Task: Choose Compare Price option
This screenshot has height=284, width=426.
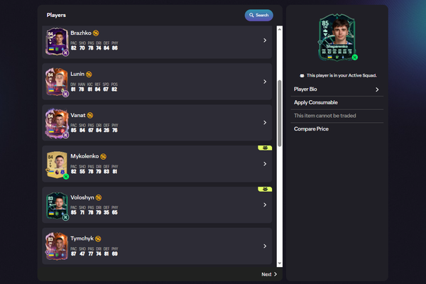Action: click(x=337, y=129)
